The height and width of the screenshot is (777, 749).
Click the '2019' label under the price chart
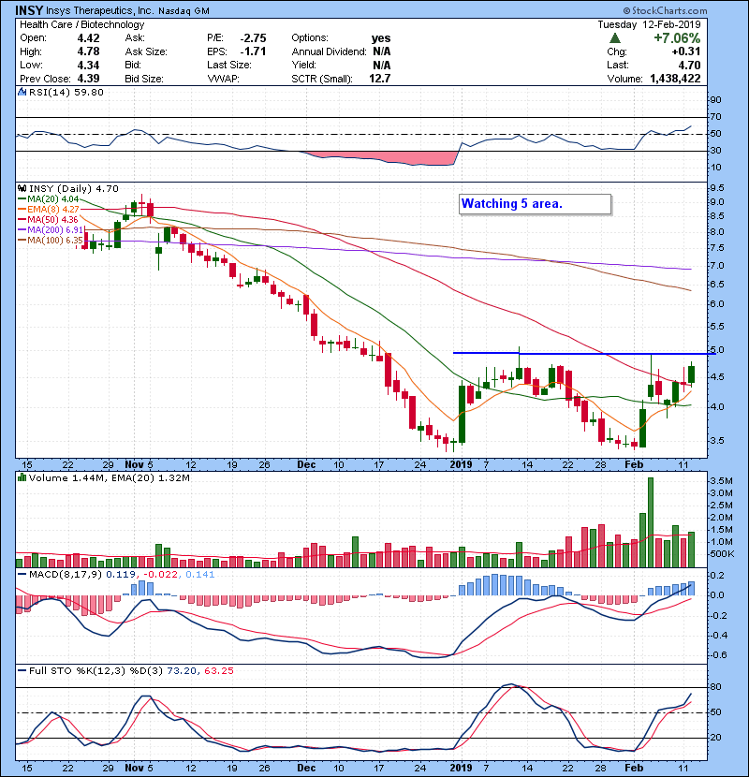[461, 465]
